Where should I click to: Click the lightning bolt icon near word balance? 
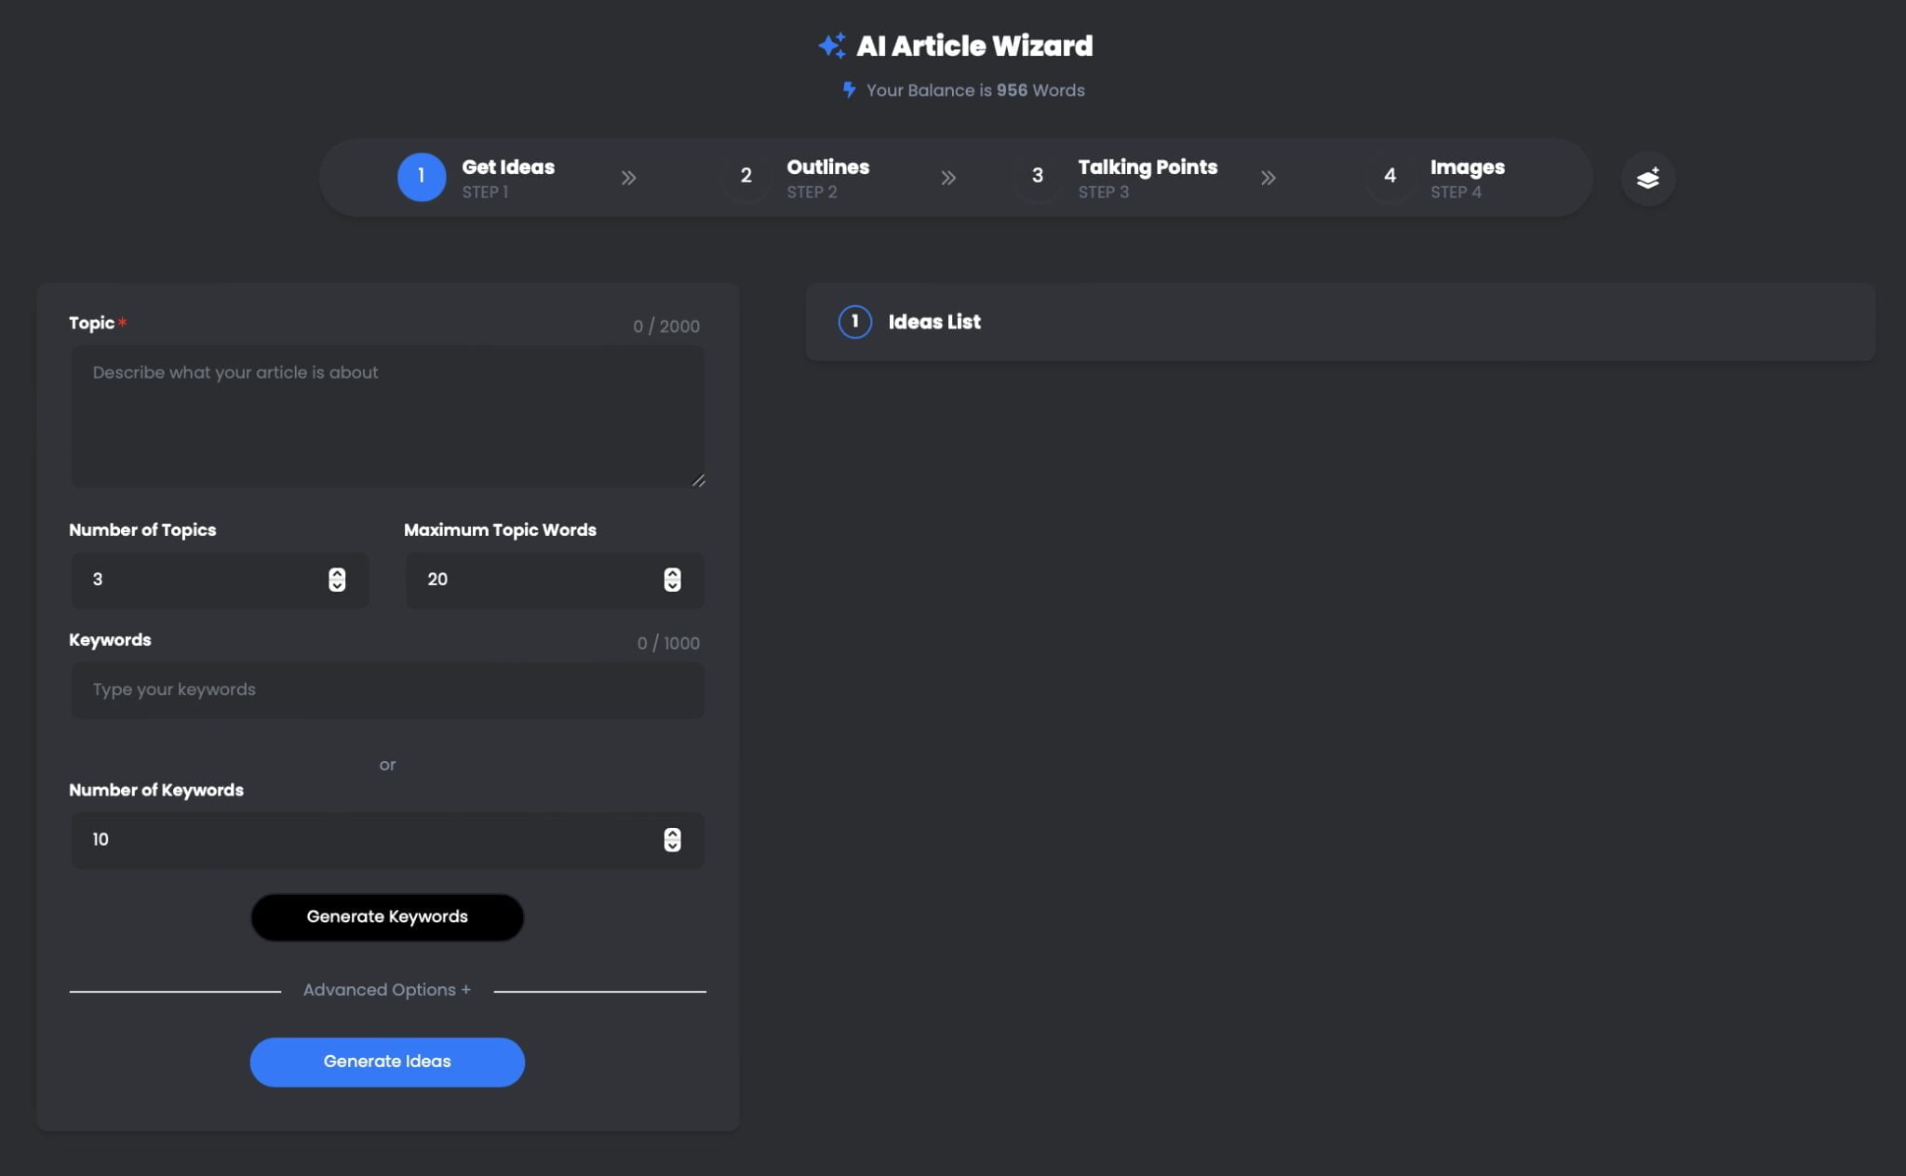[848, 89]
